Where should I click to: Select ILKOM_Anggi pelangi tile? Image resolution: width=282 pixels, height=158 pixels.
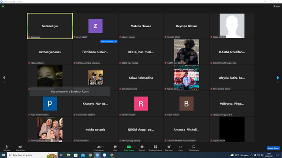point(141,129)
